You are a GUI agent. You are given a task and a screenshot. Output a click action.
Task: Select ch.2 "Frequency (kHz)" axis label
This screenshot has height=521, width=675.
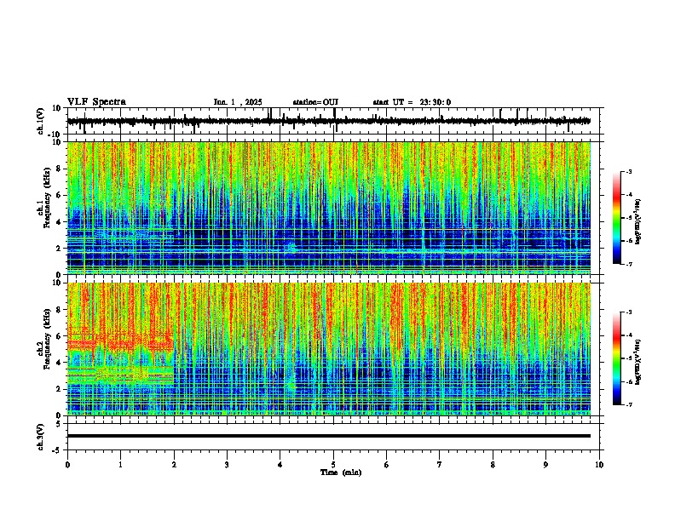point(47,339)
